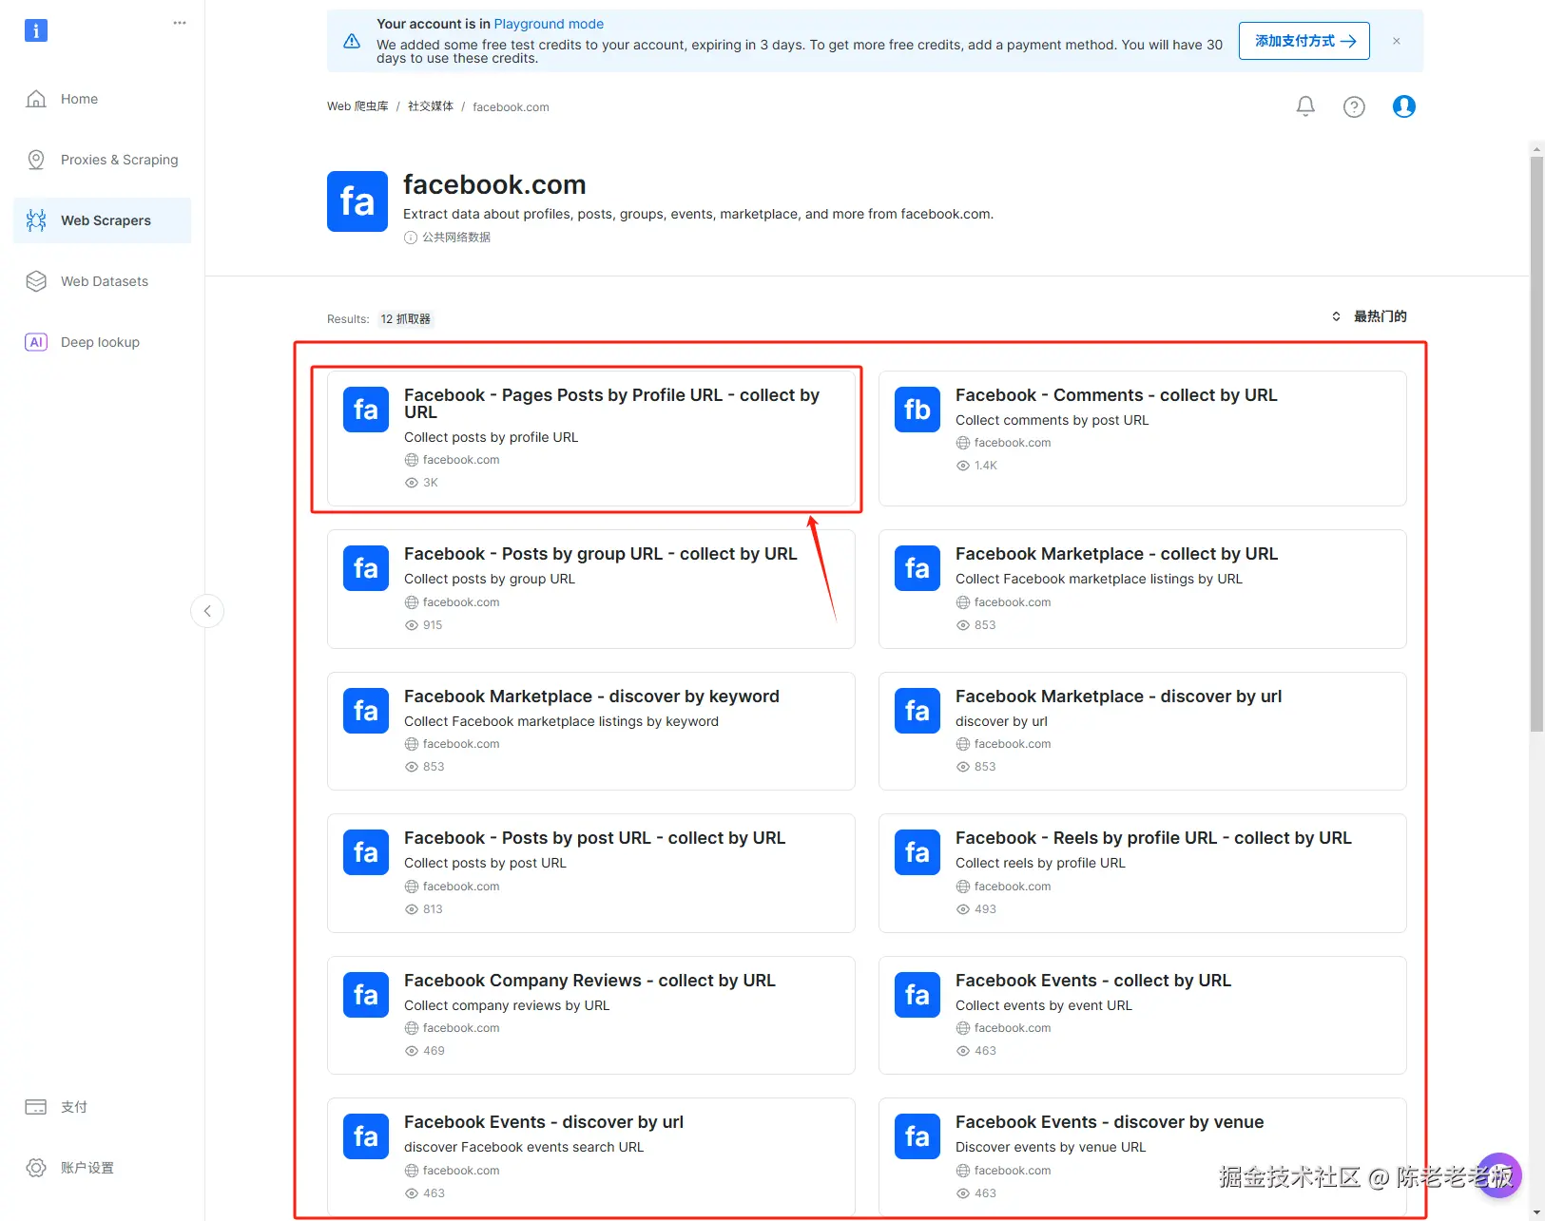This screenshot has width=1545, height=1221.
Task: Click the facebook.com header logo
Action: pyautogui.click(x=357, y=201)
